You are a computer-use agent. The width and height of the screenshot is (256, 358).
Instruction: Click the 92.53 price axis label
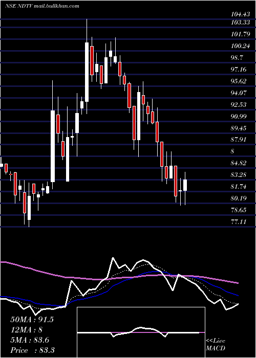[239, 104]
